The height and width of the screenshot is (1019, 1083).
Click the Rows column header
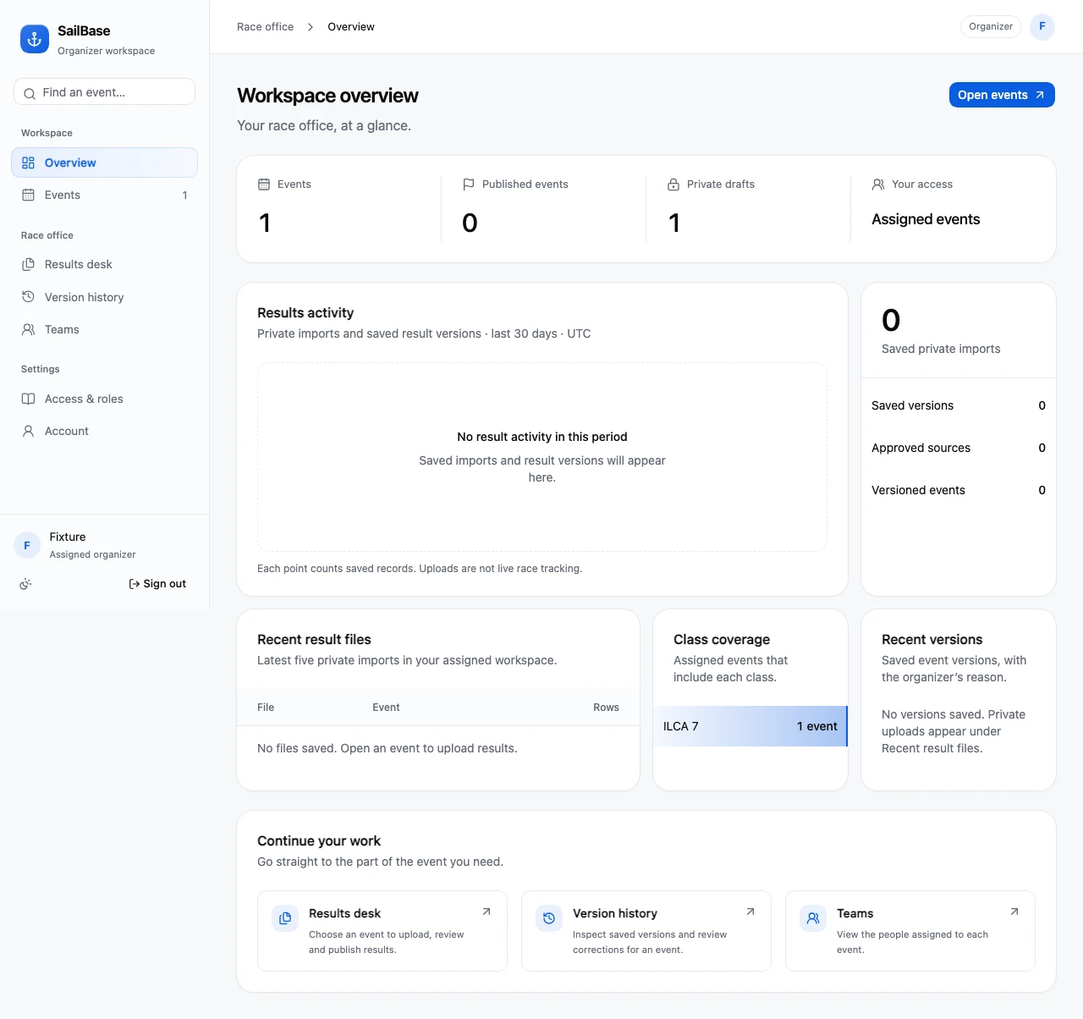click(606, 708)
